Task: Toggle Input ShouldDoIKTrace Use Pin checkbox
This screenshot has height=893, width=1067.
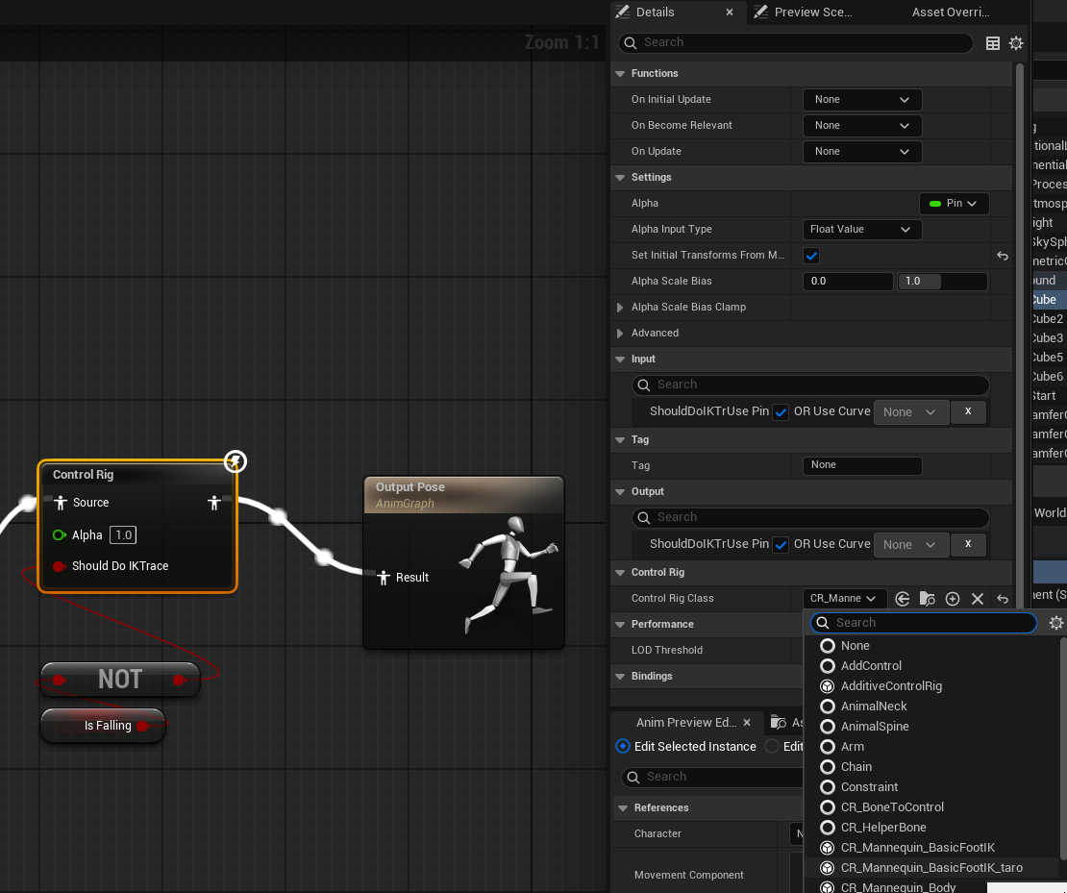Action: point(781,411)
